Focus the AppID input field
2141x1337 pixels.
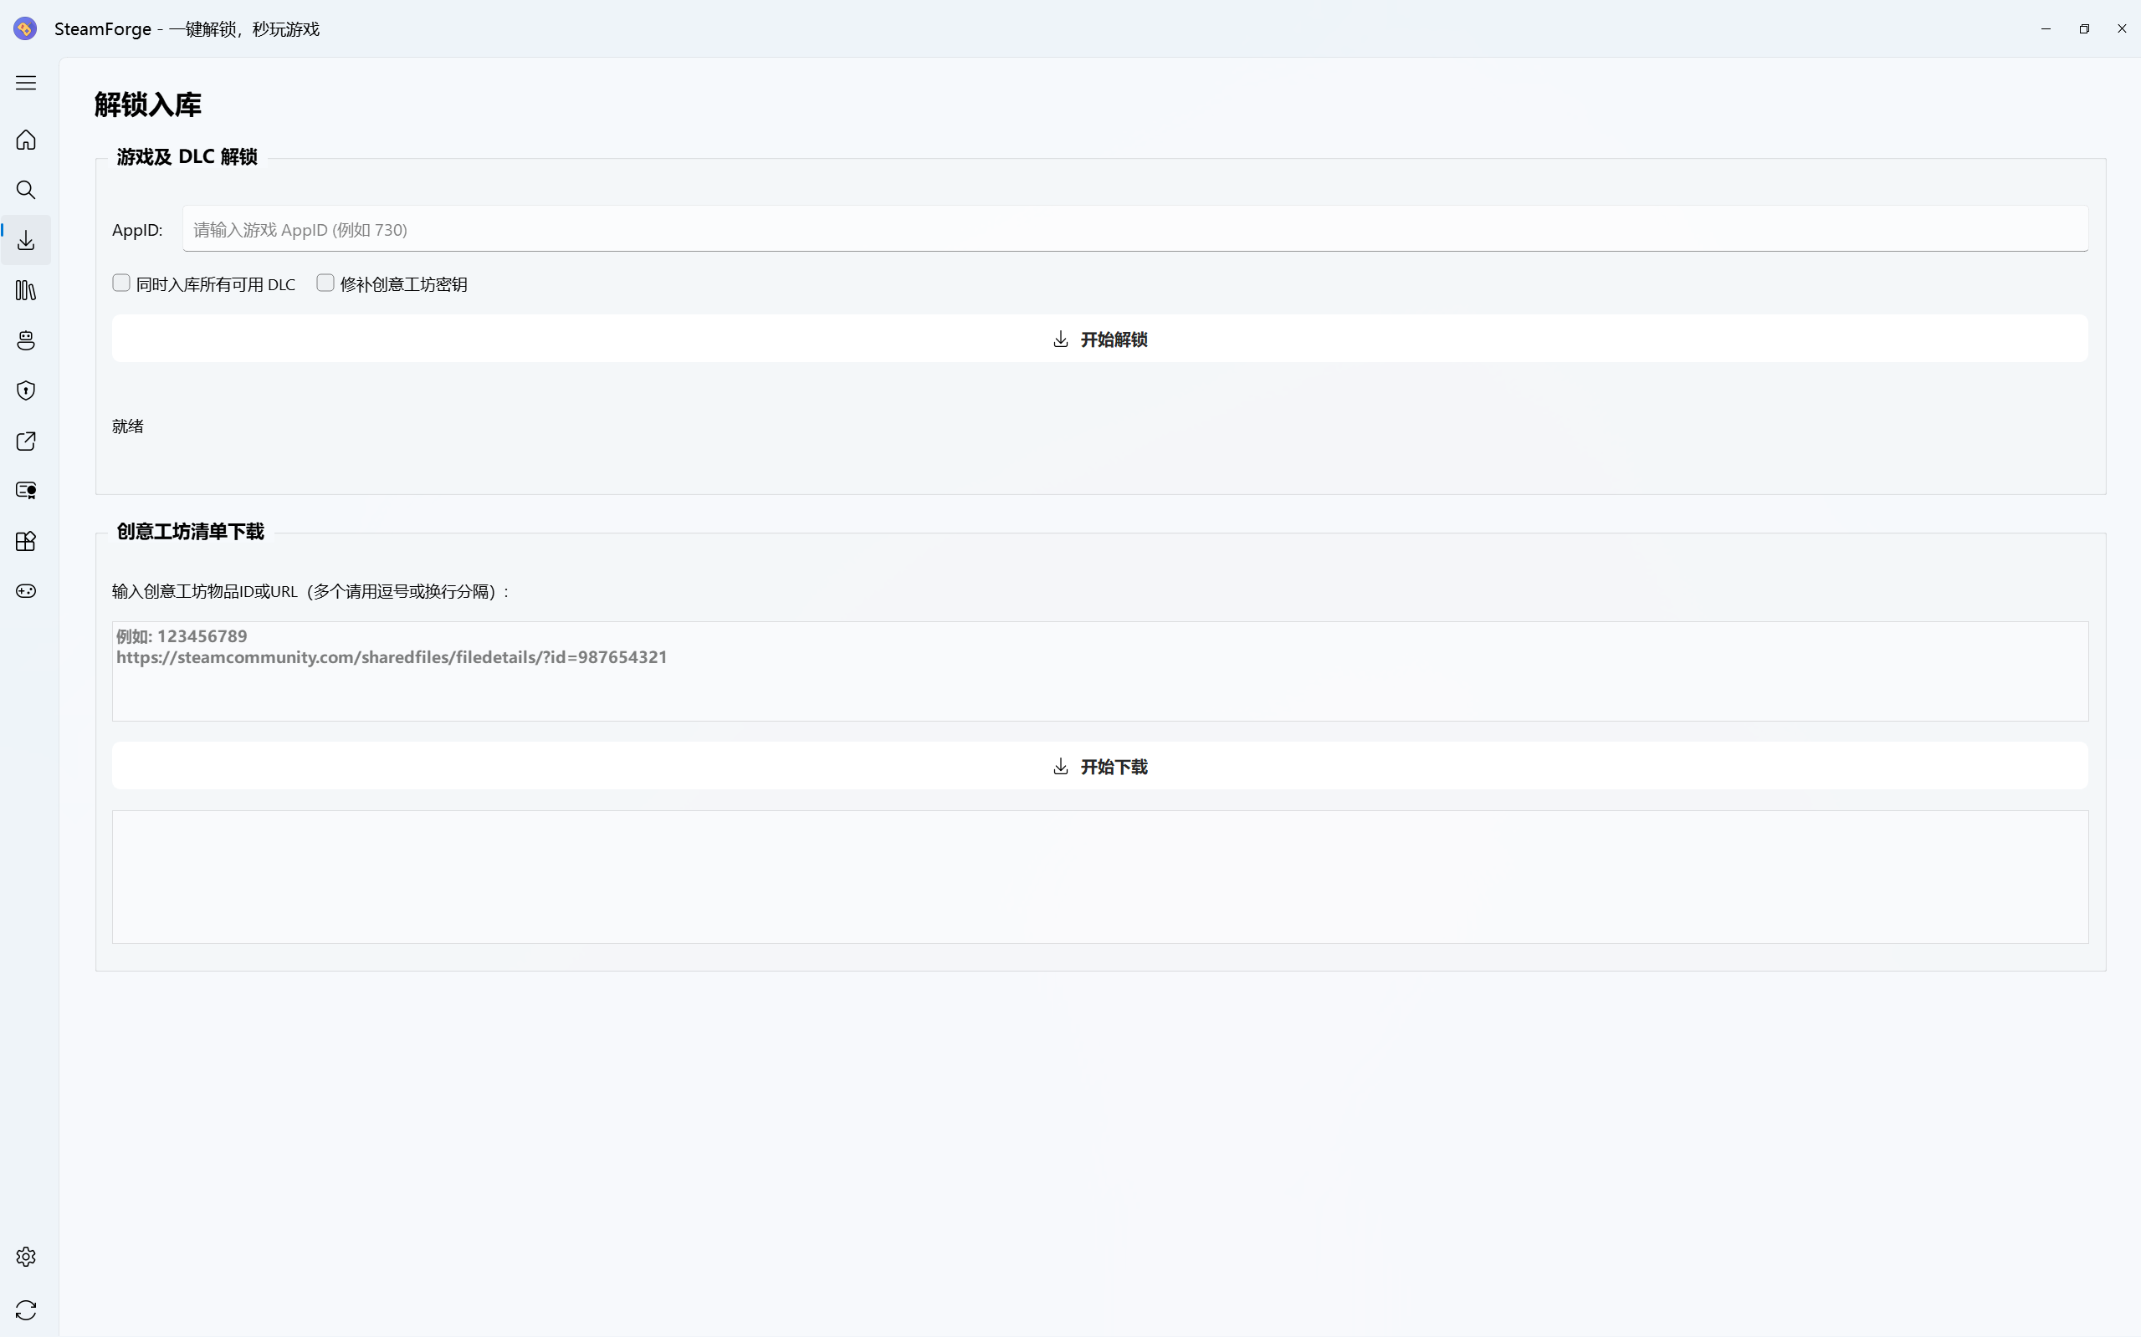tap(1135, 230)
